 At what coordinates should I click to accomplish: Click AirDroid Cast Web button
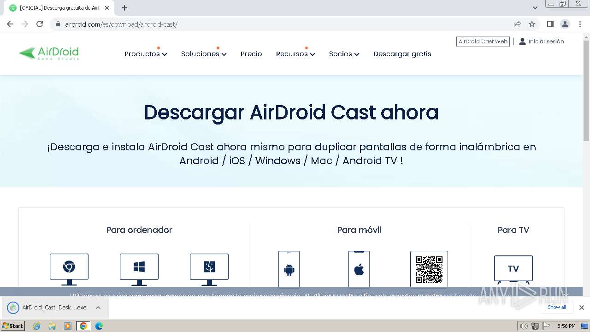pyautogui.click(x=483, y=41)
